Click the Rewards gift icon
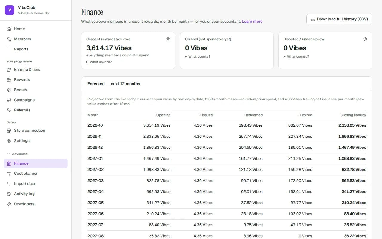The image size is (382, 239). coord(9,80)
